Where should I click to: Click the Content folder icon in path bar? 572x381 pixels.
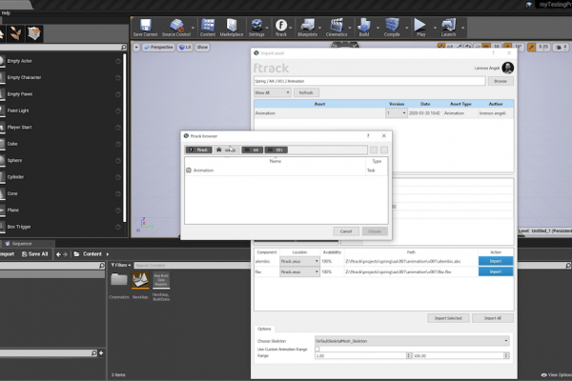(76, 254)
